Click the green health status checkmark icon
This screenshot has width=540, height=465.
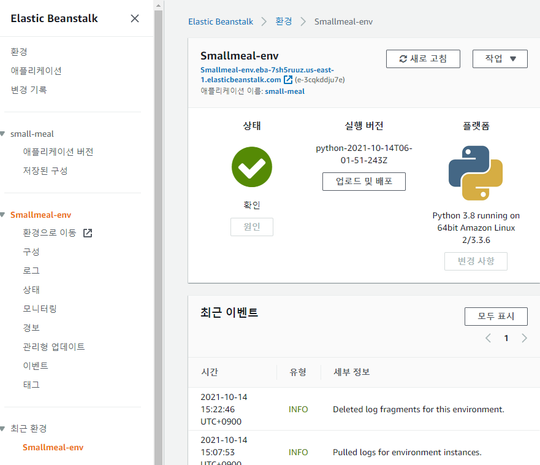coord(252,167)
